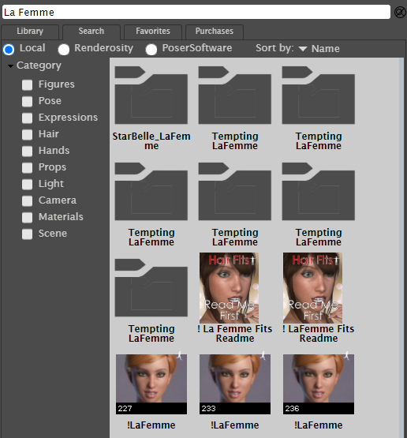Select the '! LaFemme Fits Readme' thumbnail
Viewport: 407px width, 438px height.
coord(312,288)
